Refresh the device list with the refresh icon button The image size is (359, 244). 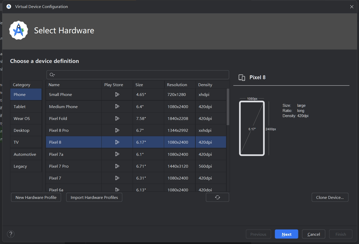217,197
